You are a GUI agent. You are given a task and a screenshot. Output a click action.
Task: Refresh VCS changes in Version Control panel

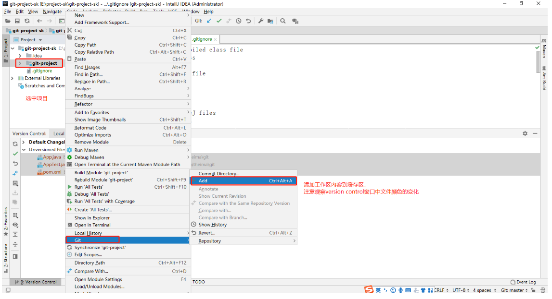[x=15, y=144]
